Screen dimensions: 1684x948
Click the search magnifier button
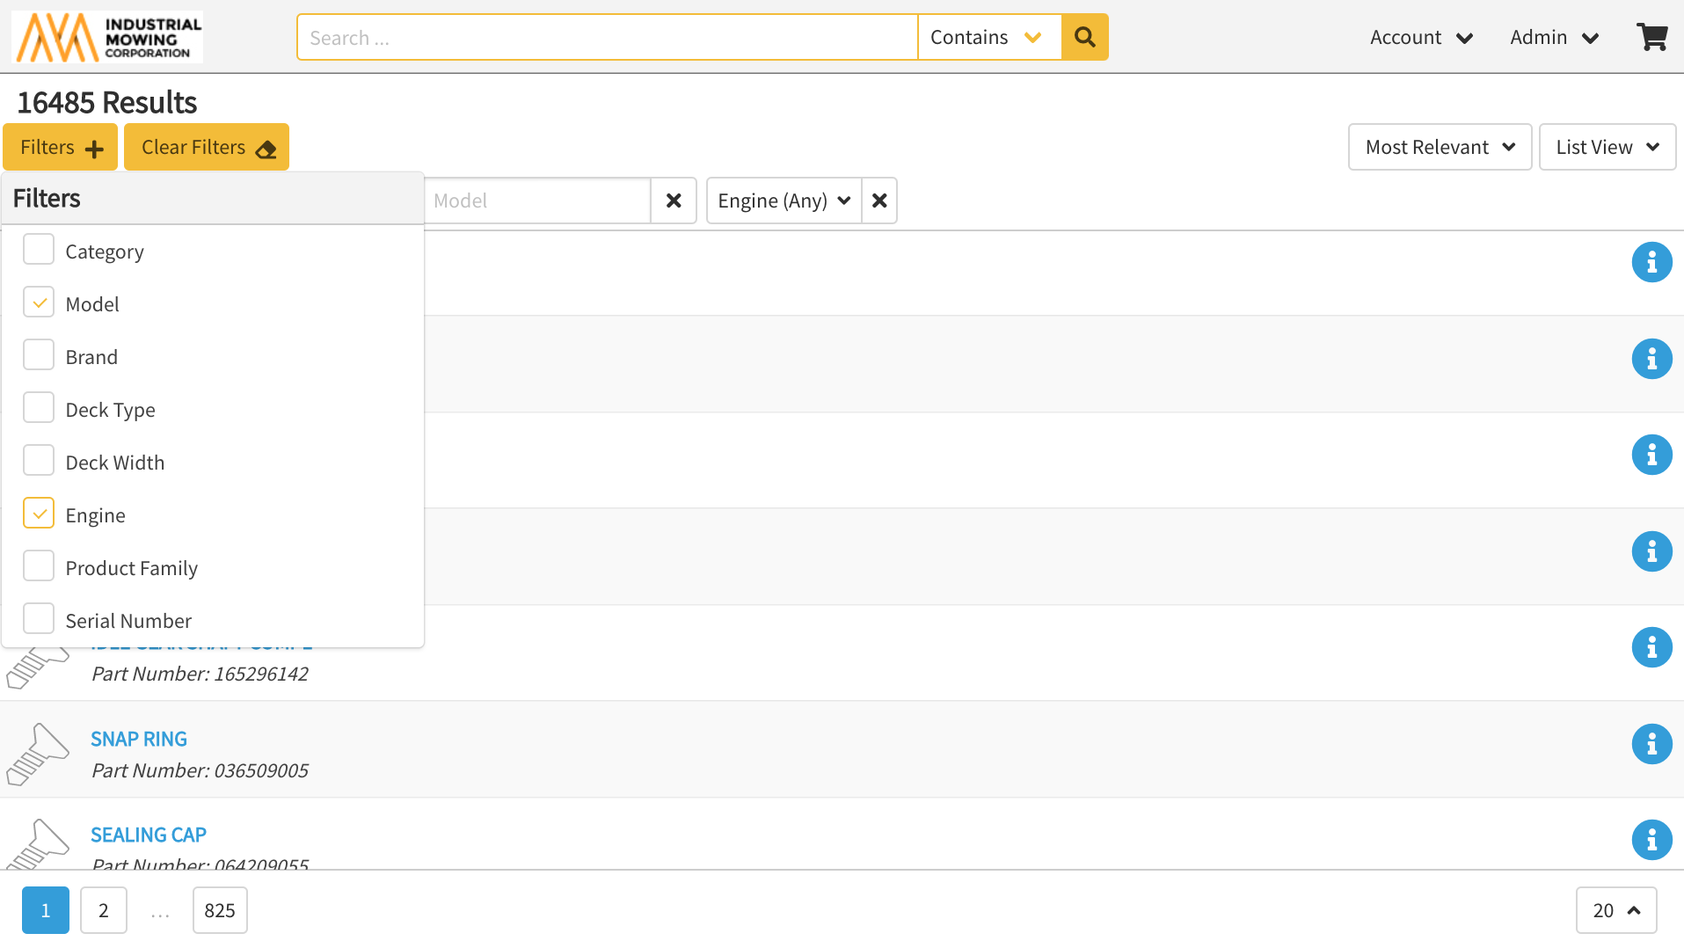pyautogui.click(x=1084, y=37)
